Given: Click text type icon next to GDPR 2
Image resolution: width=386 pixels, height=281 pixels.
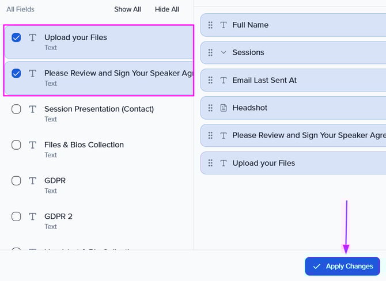Looking at the screenshot, I should point(33,217).
